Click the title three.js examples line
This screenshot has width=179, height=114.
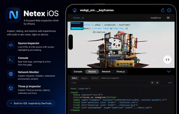[x=95, y=97]
